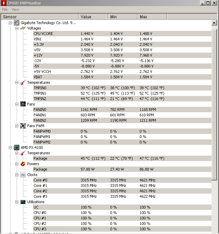Click the 4622 MHz max clock value
Image resolution: width=219 pixels, height=234 pixels.
point(148,197)
